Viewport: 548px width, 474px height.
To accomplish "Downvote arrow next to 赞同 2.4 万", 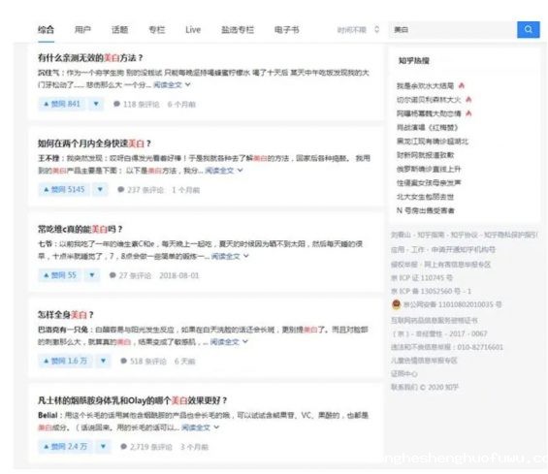I will coord(103,447).
